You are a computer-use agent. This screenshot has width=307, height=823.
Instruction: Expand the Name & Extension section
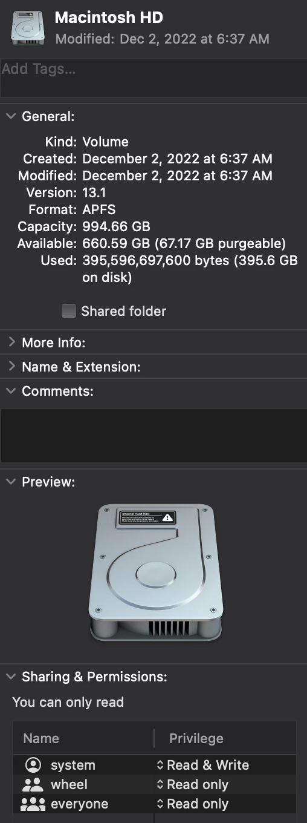click(x=11, y=367)
